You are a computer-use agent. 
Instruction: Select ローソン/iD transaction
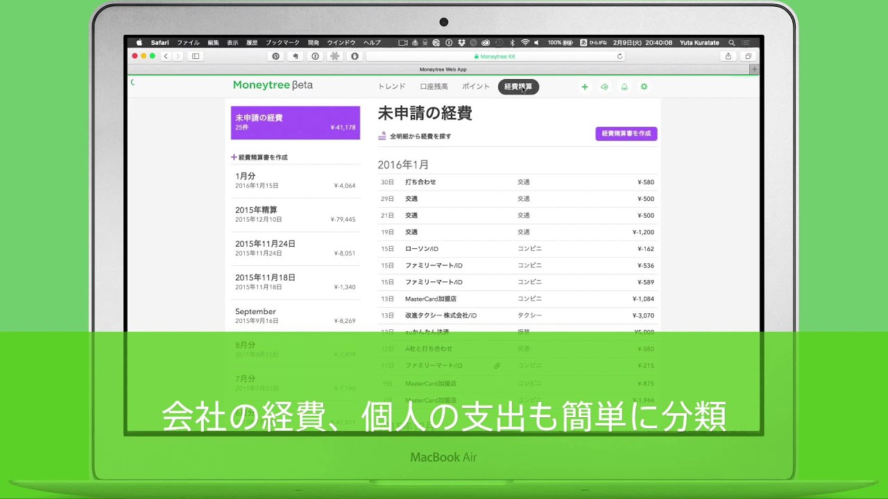[x=517, y=249]
